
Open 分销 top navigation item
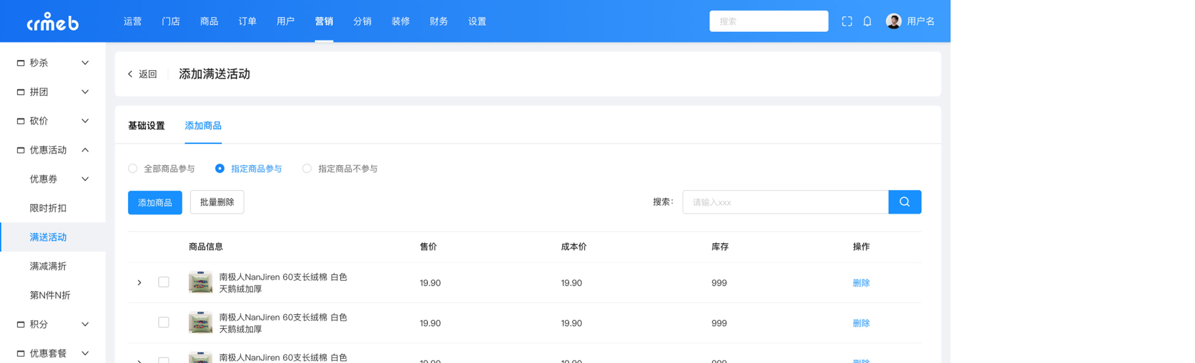pyautogui.click(x=362, y=21)
